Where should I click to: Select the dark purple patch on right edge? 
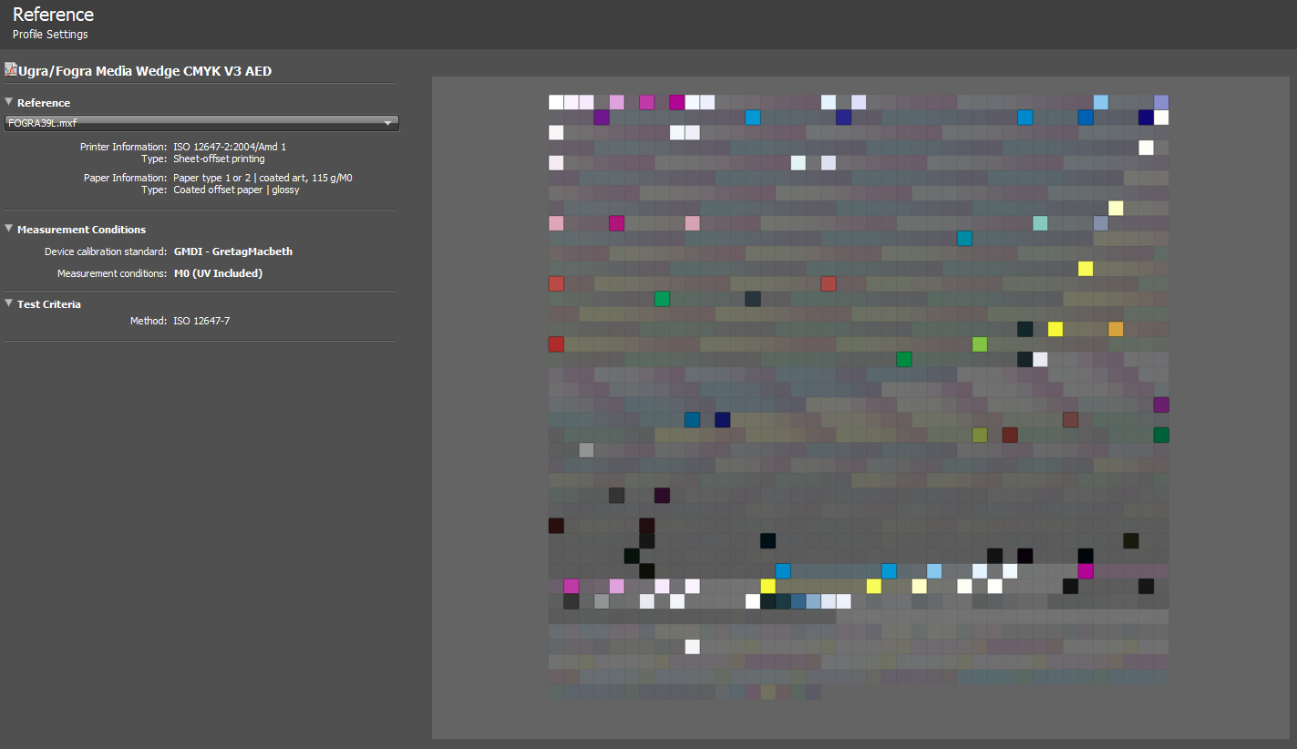point(1161,405)
